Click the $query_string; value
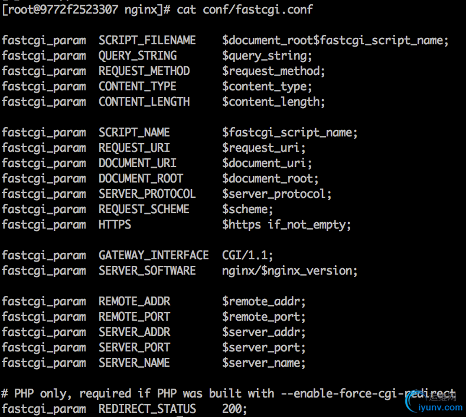This screenshot has width=466, height=417. pos(267,56)
